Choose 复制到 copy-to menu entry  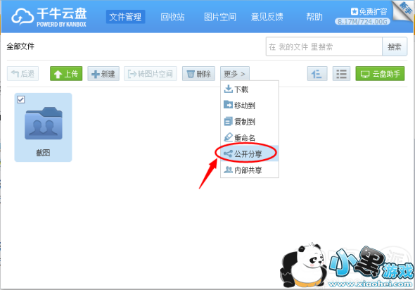click(x=249, y=121)
